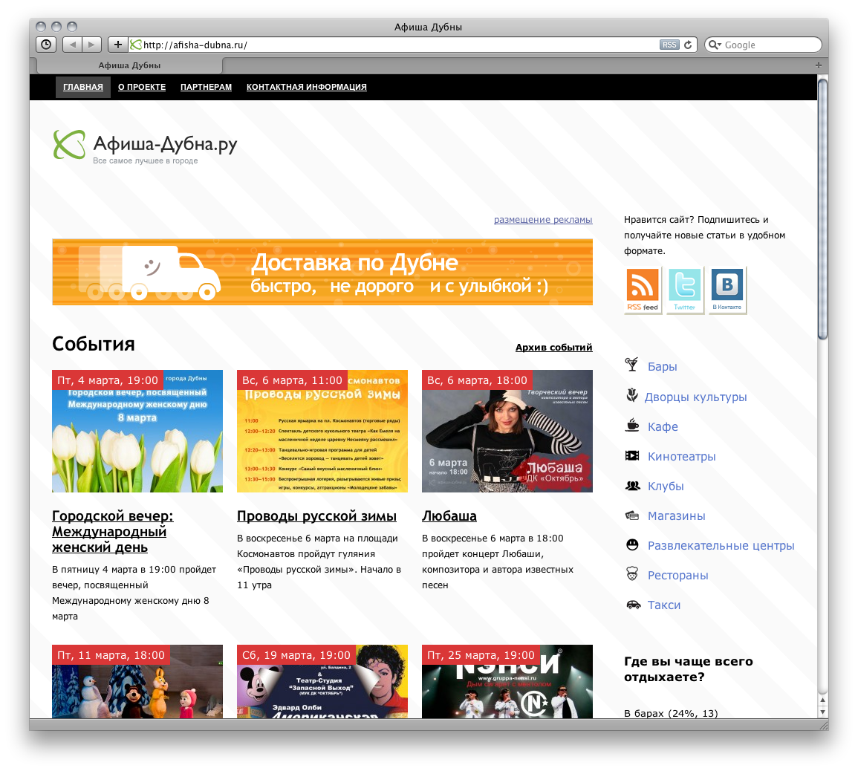Open the О ПРОЕКТЕ menu item

pyautogui.click(x=142, y=87)
